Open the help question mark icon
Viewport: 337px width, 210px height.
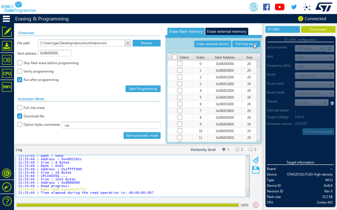coord(7,201)
